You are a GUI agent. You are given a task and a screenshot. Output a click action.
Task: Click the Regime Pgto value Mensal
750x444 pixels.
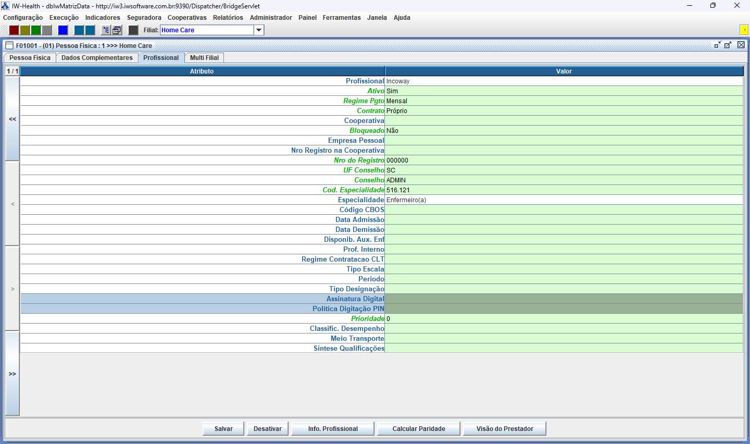click(x=564, y=101)
